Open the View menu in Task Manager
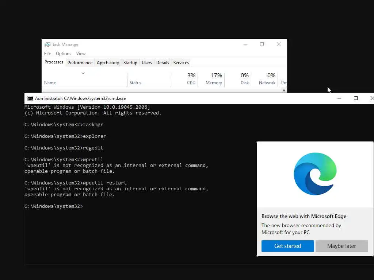374x280 pixels. tap(81, 54)
